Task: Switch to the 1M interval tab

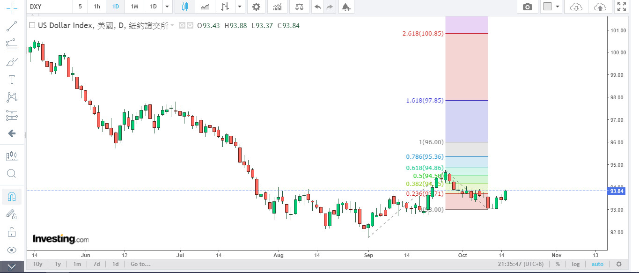Action: tap(134, 7)
